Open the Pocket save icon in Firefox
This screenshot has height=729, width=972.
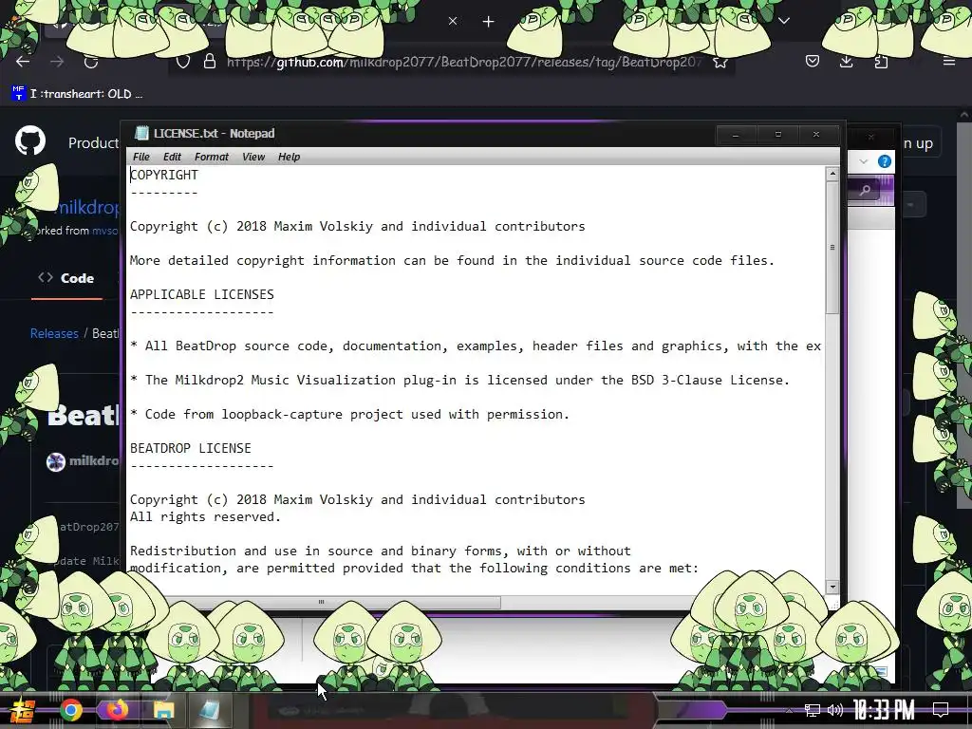coord(813,62)
